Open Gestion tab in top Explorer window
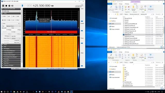 [135, 4]
